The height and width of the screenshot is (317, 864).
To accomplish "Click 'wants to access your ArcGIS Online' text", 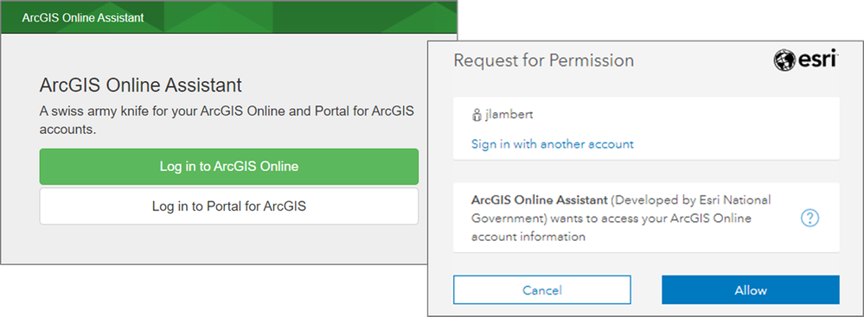I will pos(650,219).
